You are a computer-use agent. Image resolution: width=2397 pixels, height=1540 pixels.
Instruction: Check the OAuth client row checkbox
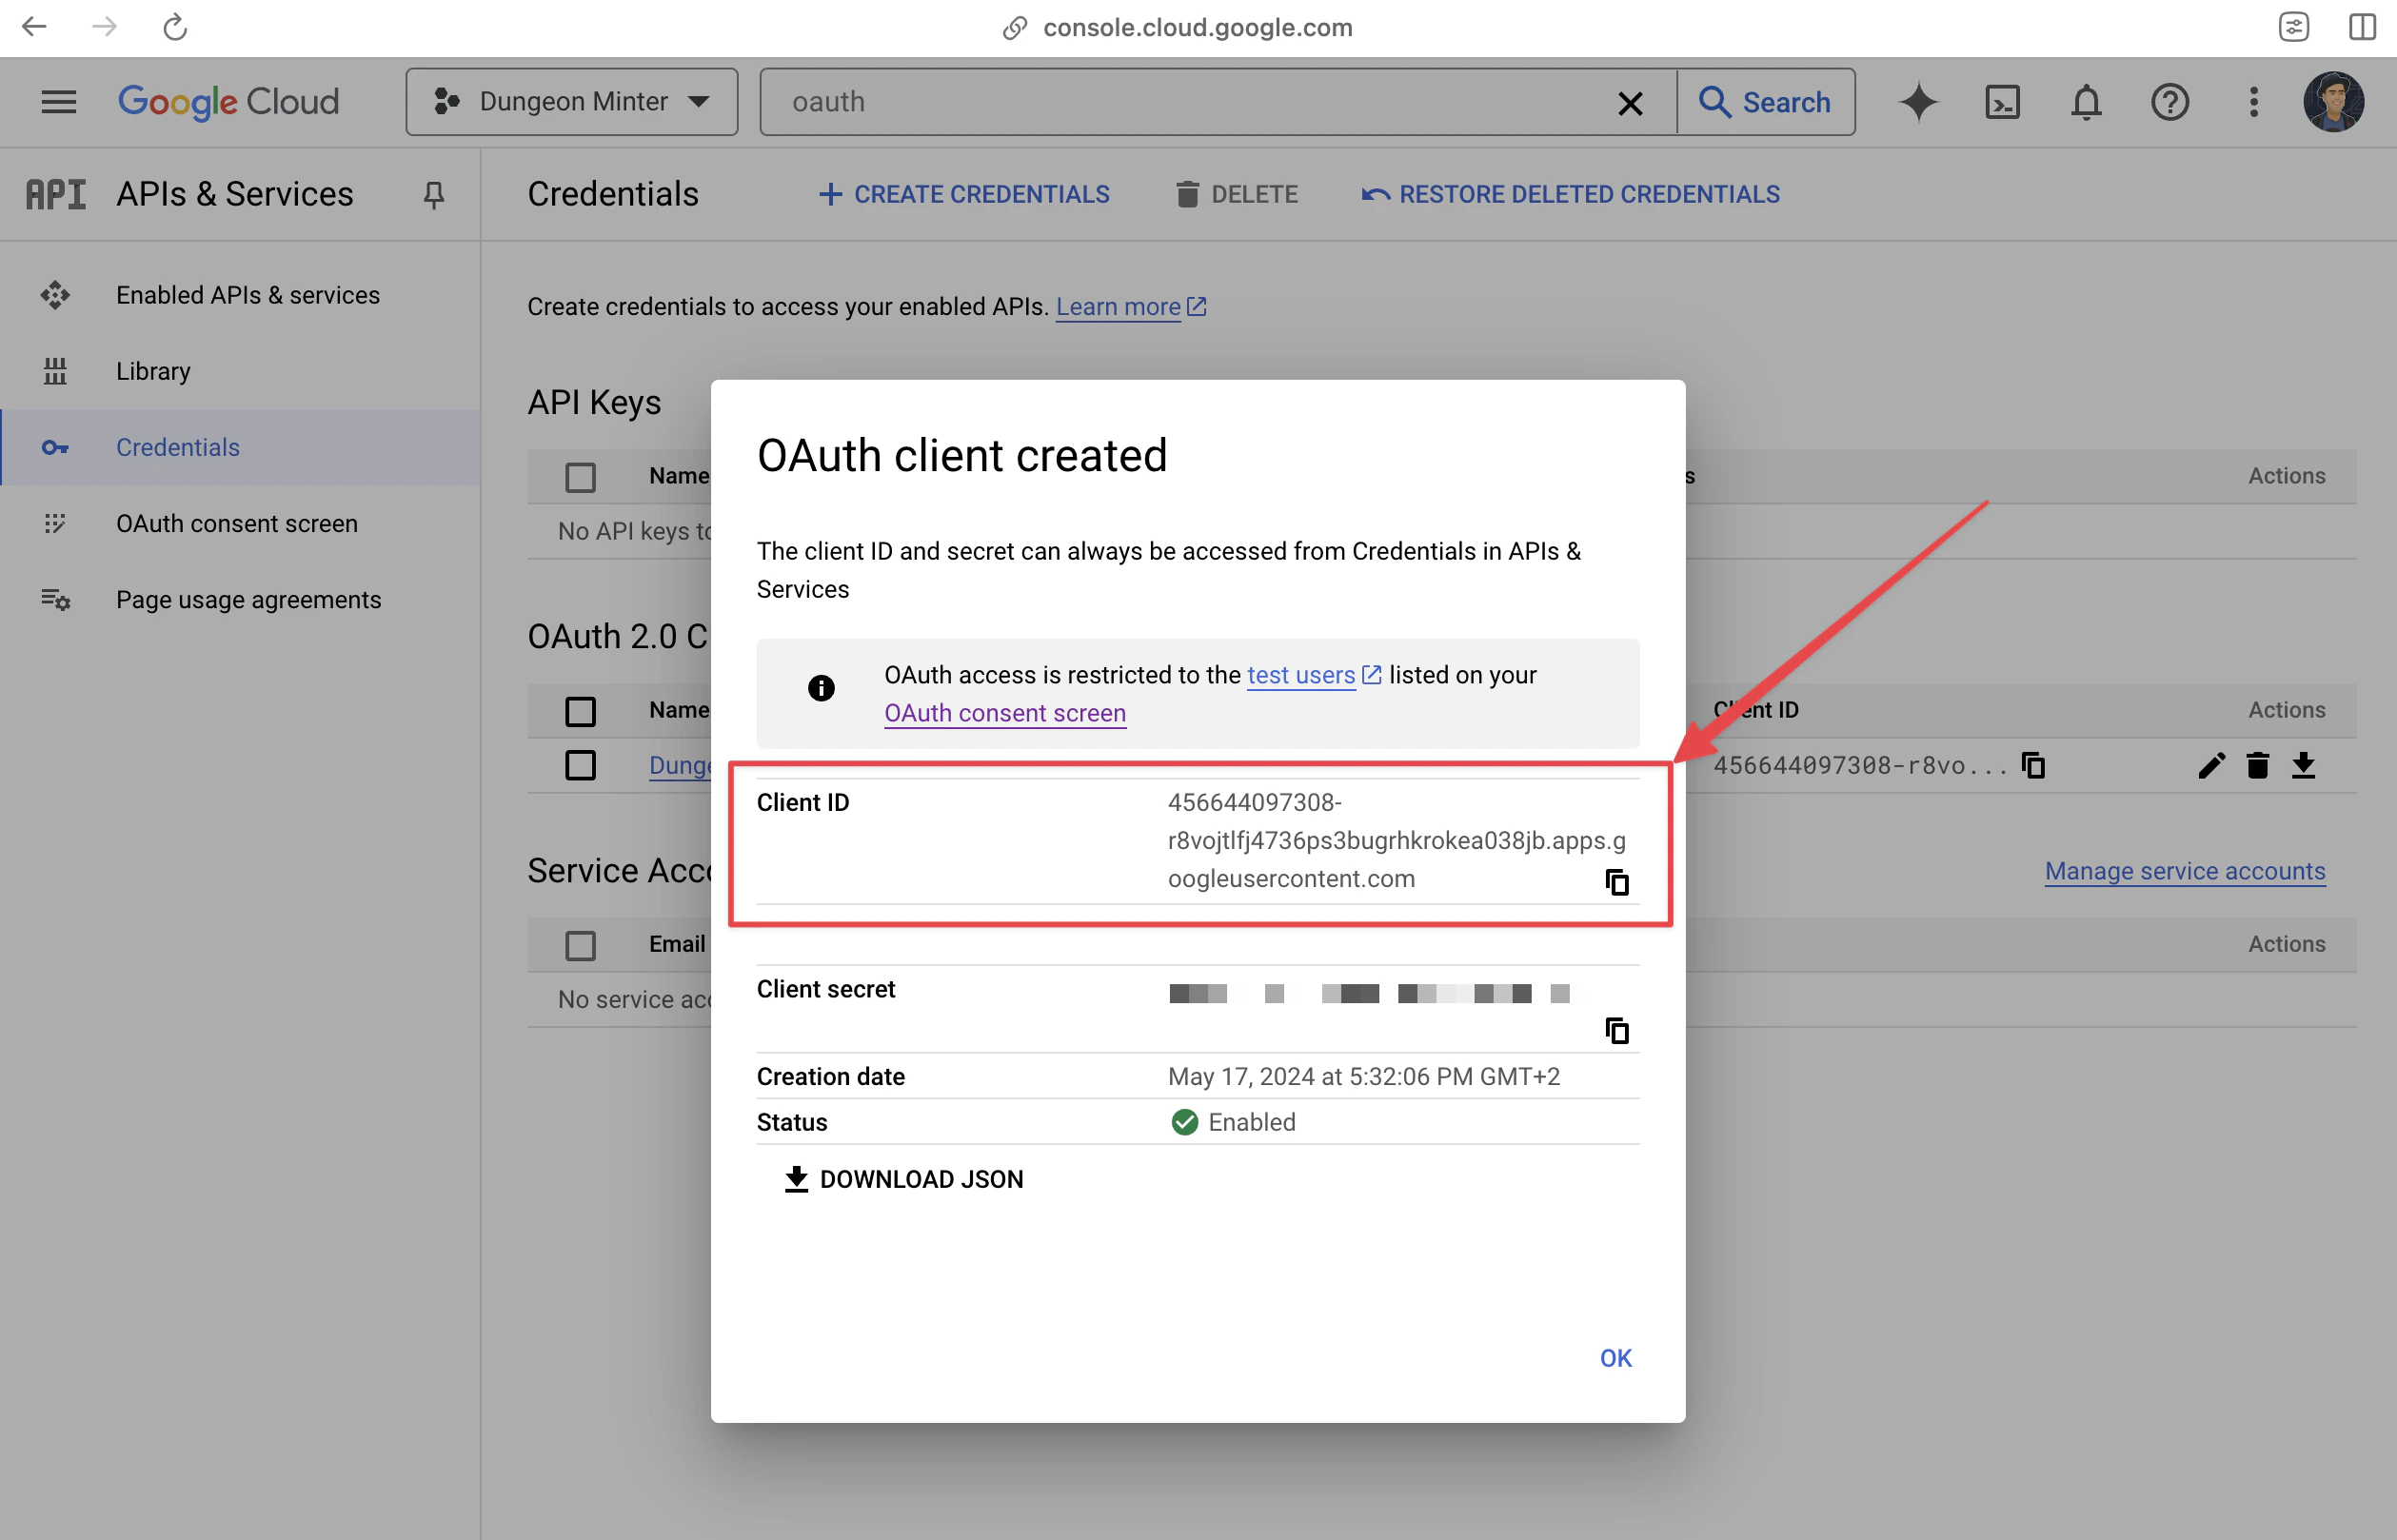point(580,765)
